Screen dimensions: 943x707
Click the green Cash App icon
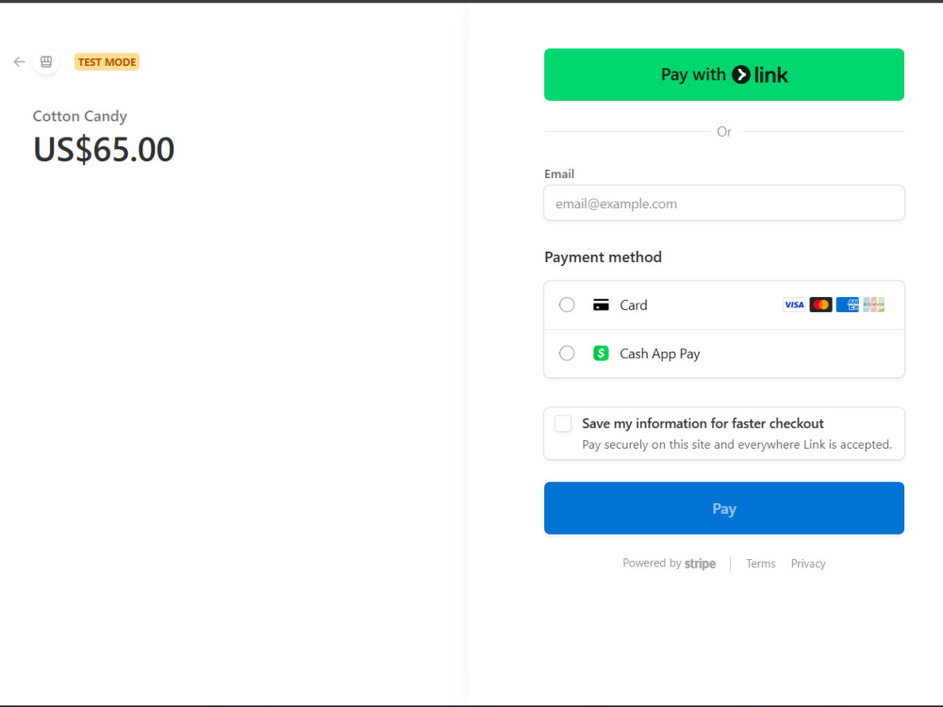(x=601, y=353)
